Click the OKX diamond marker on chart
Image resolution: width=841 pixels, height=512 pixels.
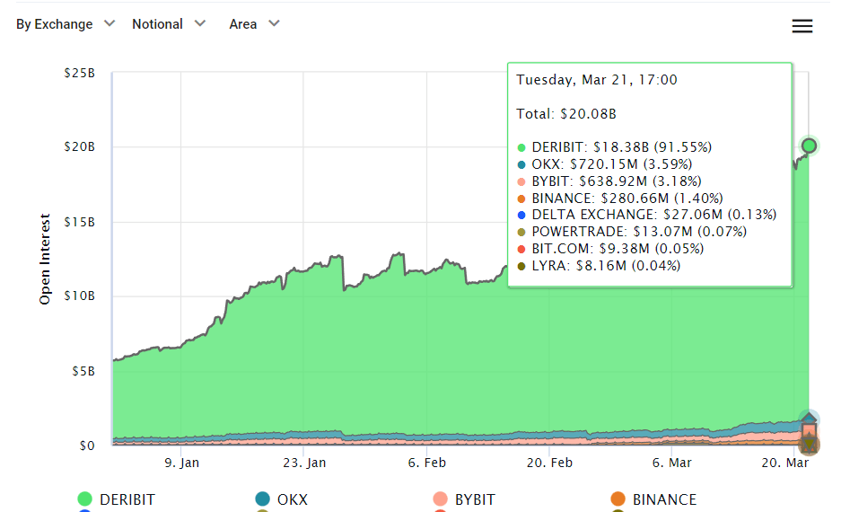click(809, 419)
